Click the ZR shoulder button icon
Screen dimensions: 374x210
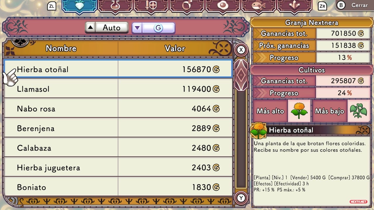pos(322,6)
